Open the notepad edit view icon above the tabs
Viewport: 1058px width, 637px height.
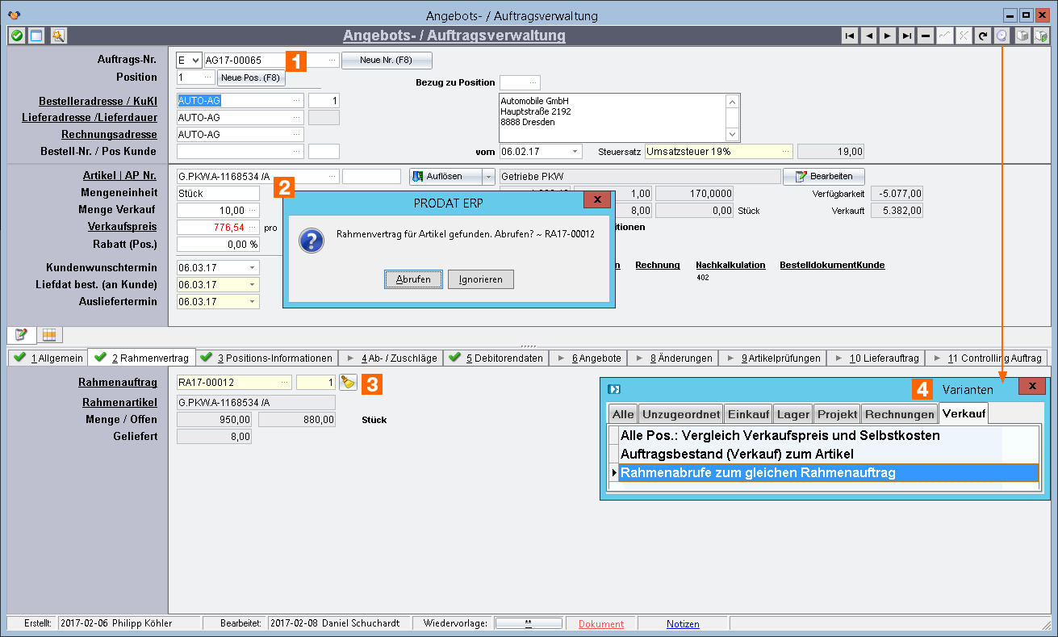21,334
